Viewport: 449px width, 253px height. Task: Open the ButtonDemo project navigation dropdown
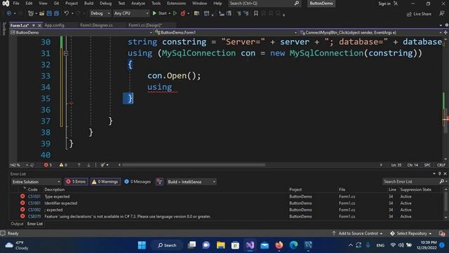click(81, 32)
